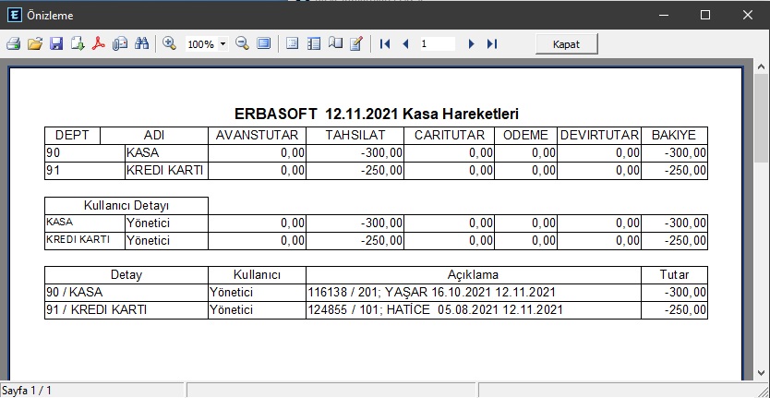The image size is (770, 398).
Task: Click the DEPT column header
Action: point(72,136)
